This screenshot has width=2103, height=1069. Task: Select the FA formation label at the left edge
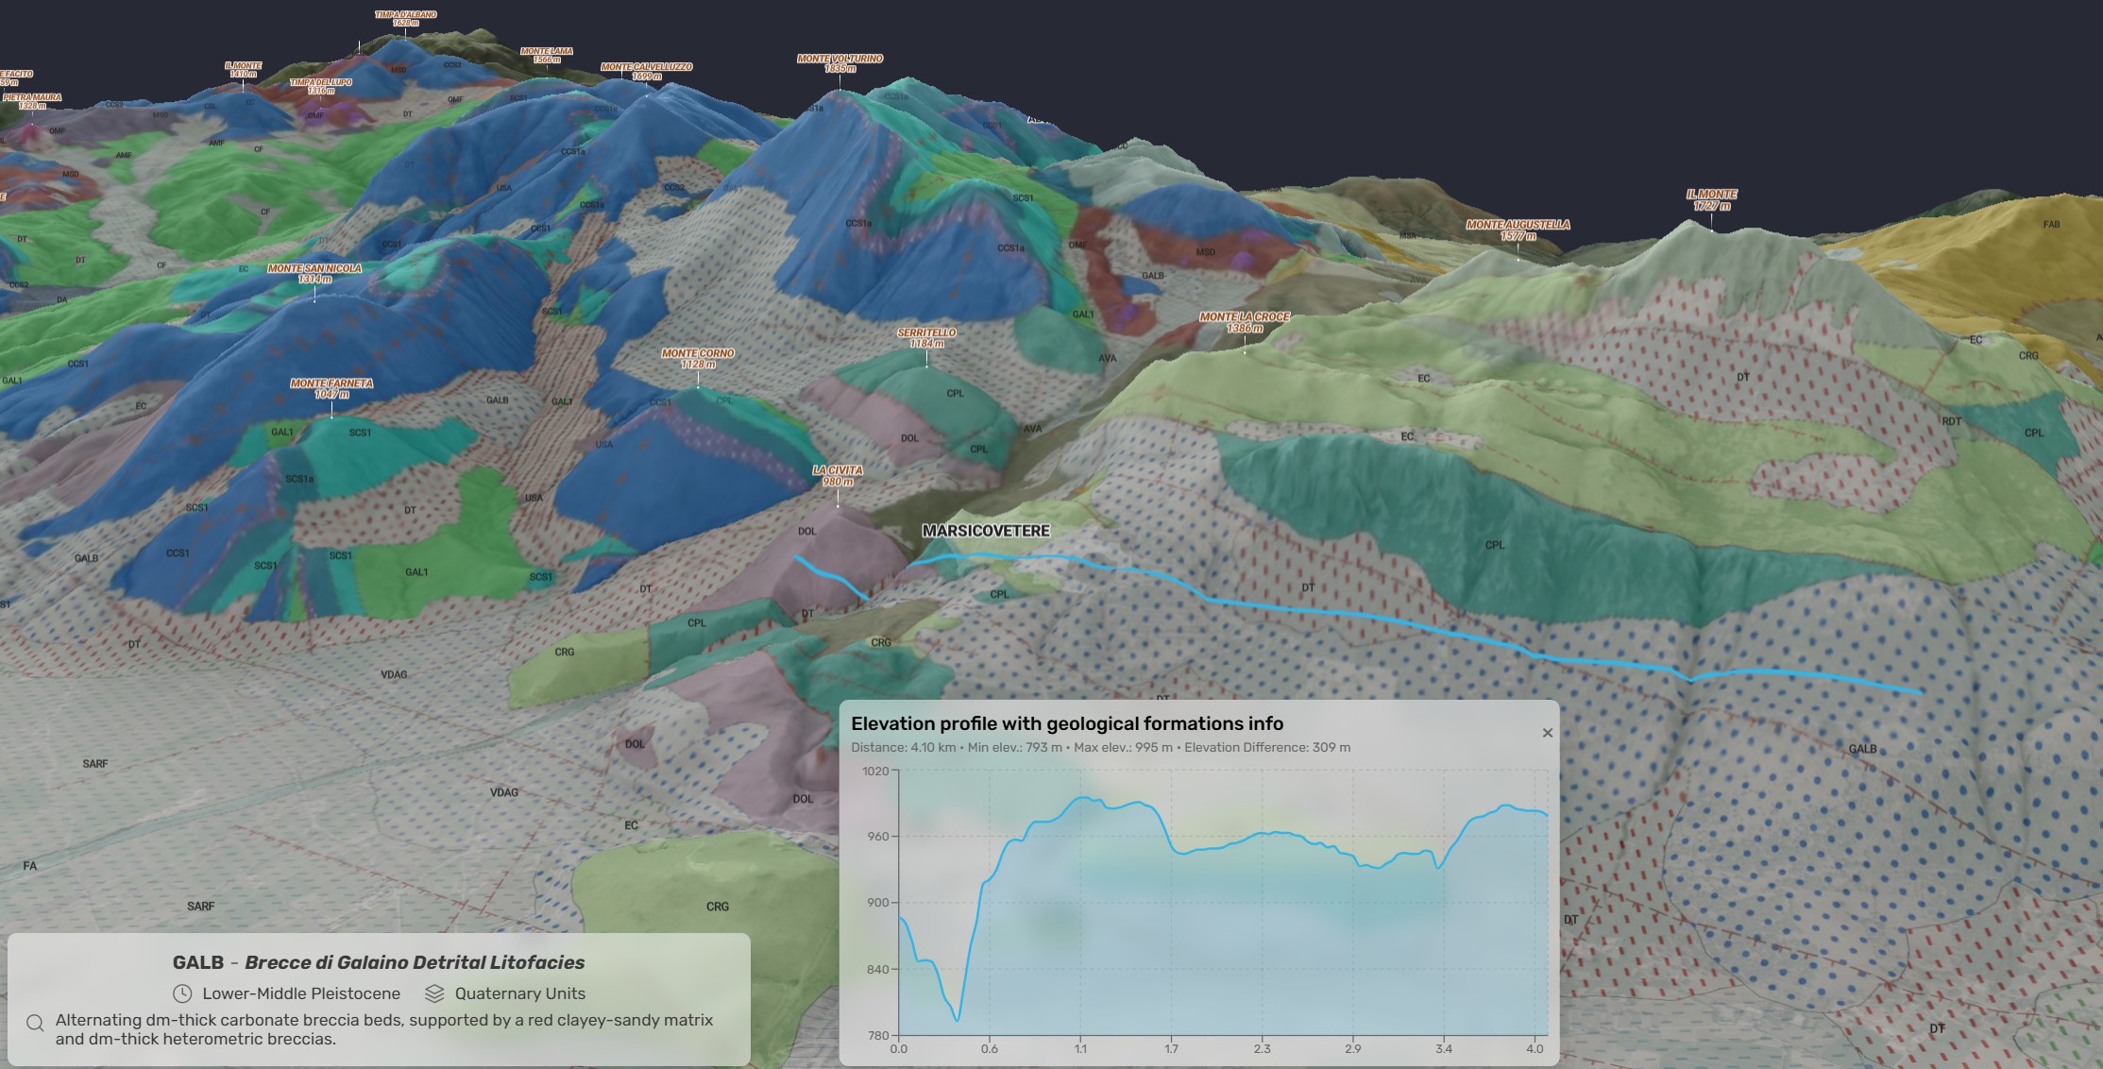pos(30,865)
